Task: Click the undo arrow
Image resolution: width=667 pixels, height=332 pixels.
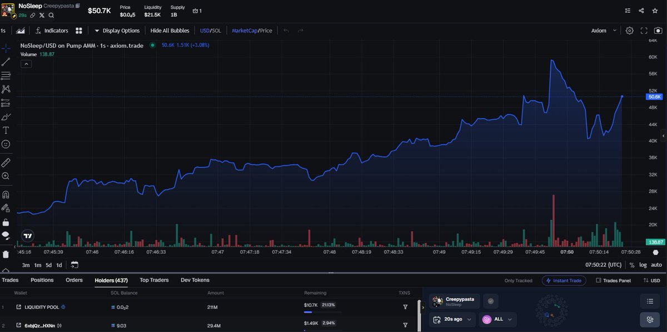Action: point(286,31)
